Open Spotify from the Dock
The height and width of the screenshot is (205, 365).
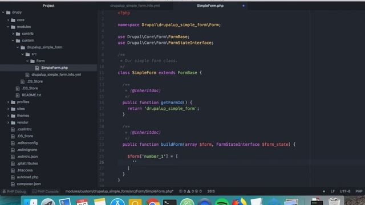tap(222, 202)
